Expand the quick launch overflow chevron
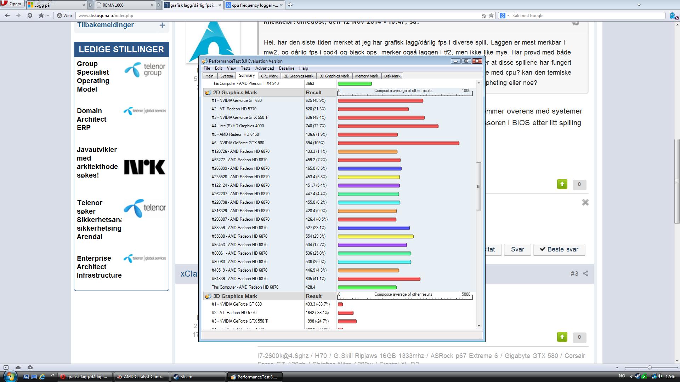 point(52,375)
